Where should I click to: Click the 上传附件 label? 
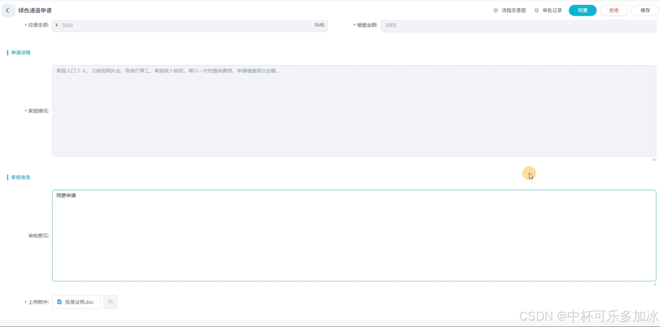pyautogui.click(x=38, y=302)
